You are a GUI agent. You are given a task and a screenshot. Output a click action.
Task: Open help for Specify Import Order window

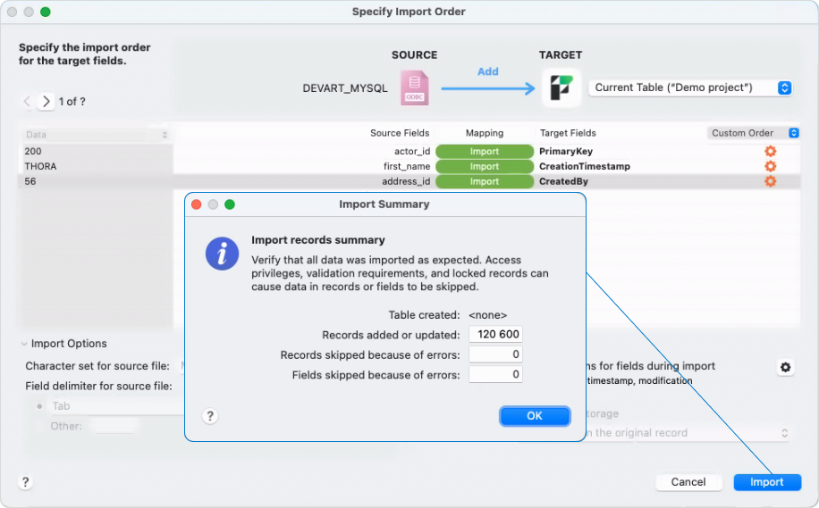pyautogui.click(x=25, y=482)
